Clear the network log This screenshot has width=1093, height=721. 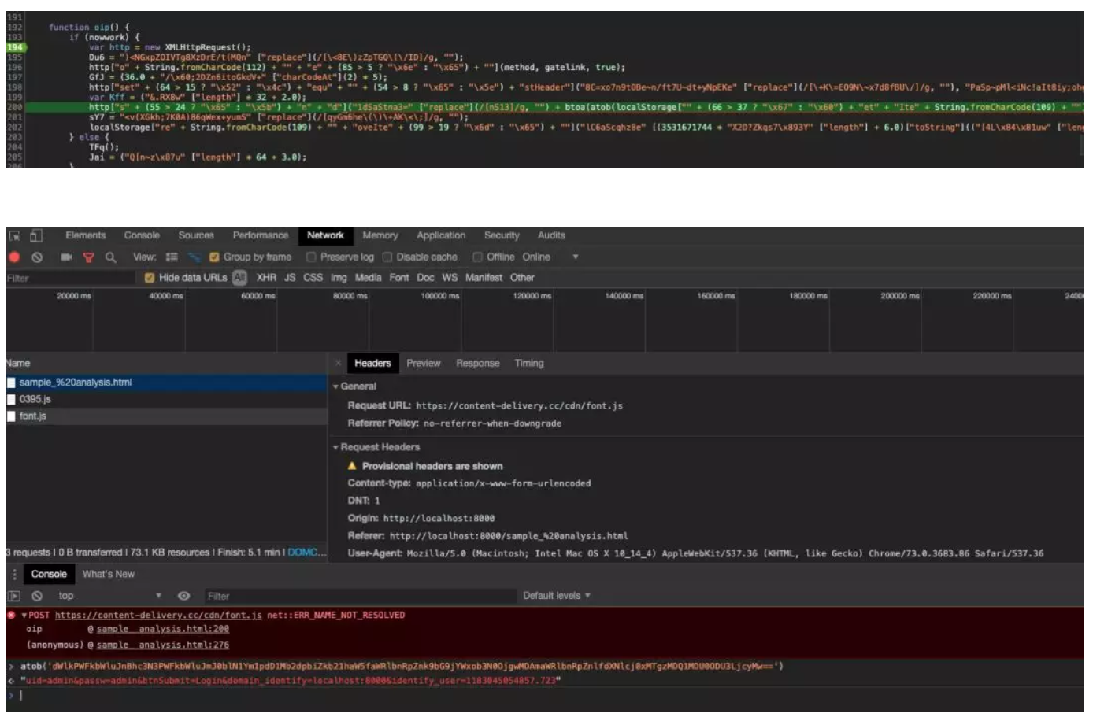pyautogui.click(x=36, y=257)
